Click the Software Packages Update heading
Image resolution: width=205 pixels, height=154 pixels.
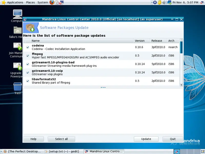(x=64, y=28)
